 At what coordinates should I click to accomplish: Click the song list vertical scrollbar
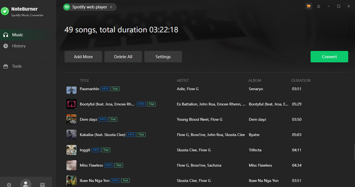coord(354,151)
